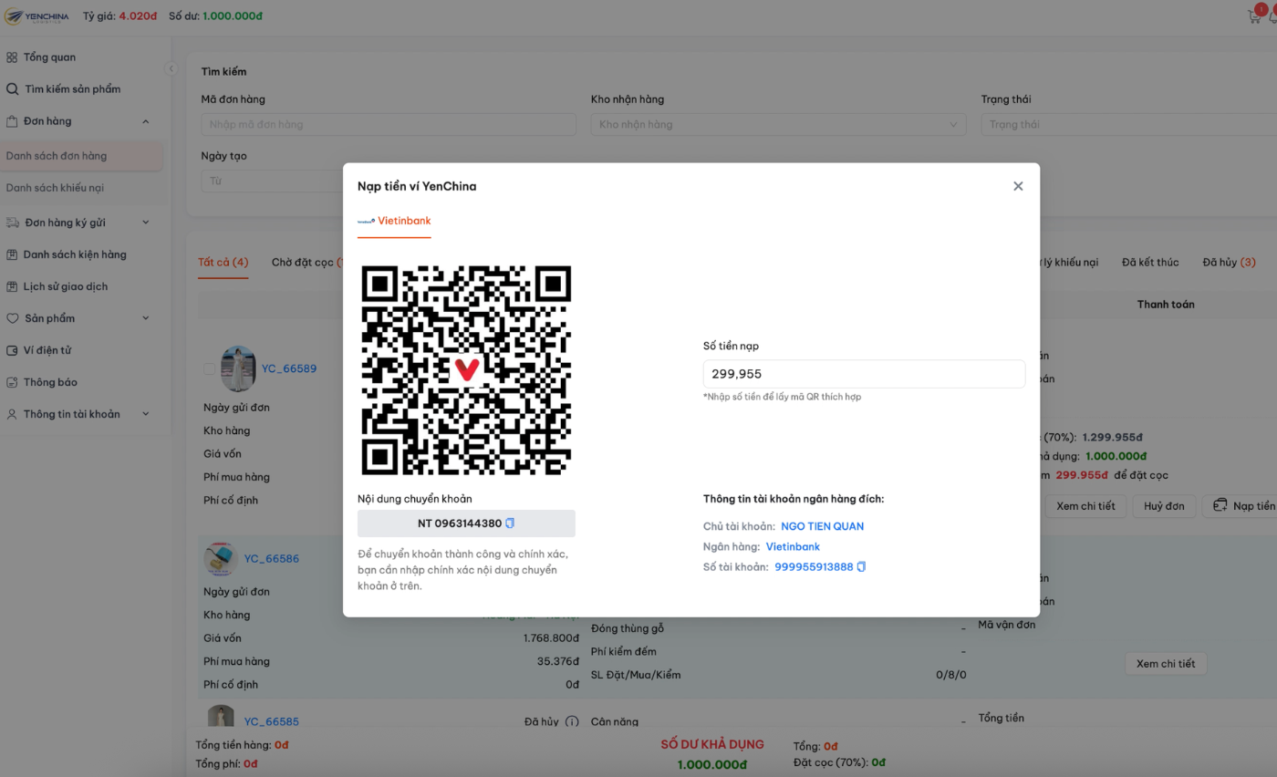Open Tổng quan in the sidebar

click(49, 57)
